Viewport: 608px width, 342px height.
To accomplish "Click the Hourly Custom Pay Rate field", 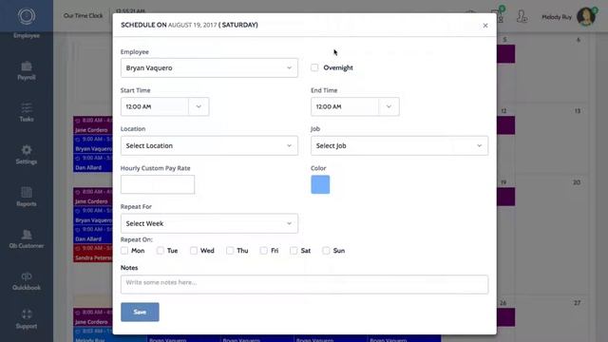I will (x=158, y=184).
